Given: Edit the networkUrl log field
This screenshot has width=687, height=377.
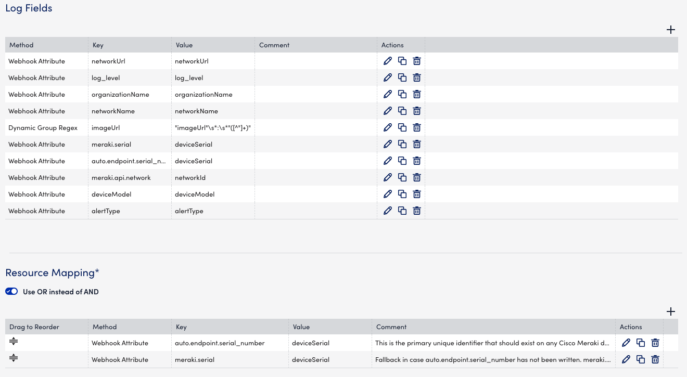Looking at the screenshot, I should coord(388,61).
